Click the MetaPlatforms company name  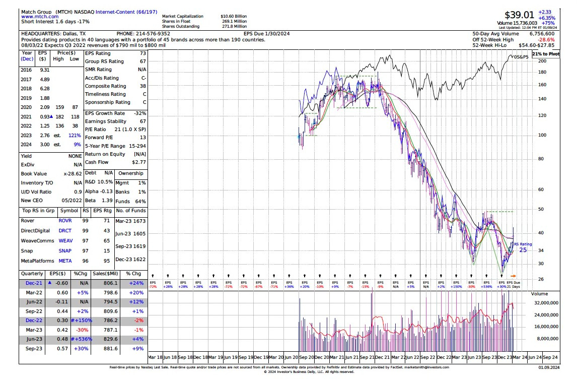pyautogui.click(x=38, y=261)
